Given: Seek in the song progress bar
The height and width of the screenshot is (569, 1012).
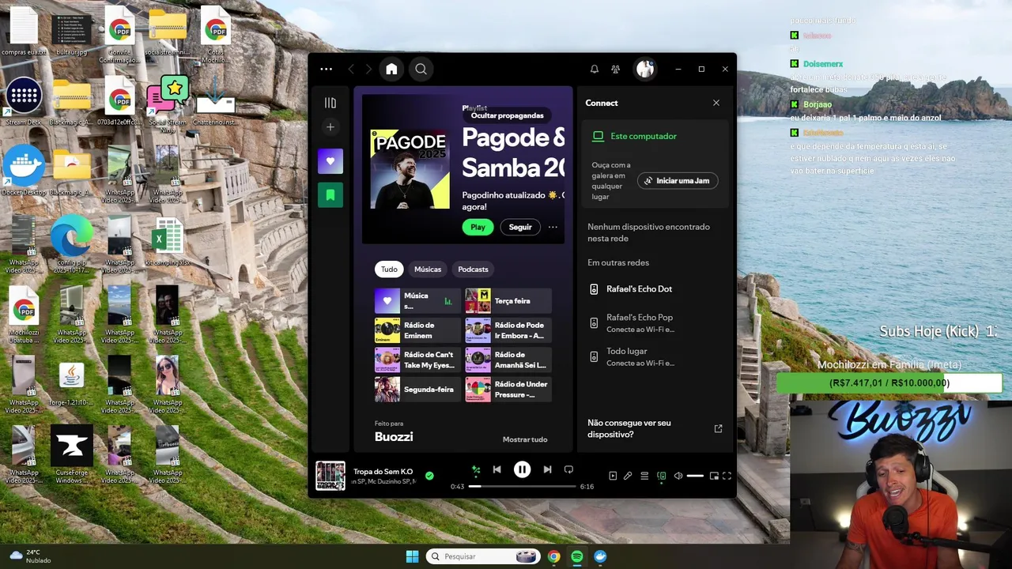Looking at the screenshot, I should (522, 486).
